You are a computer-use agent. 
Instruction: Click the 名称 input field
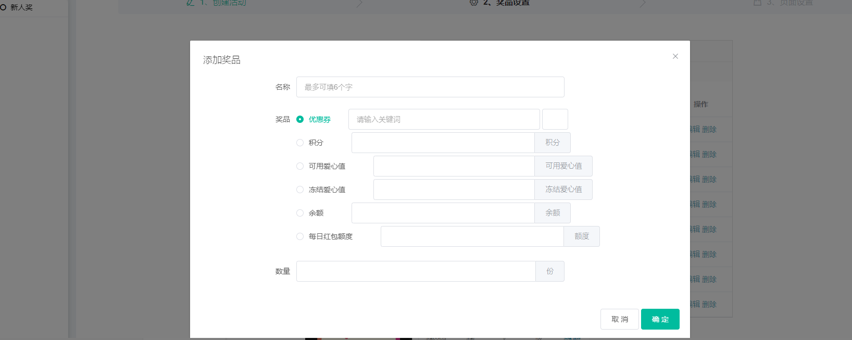point(430,87)
